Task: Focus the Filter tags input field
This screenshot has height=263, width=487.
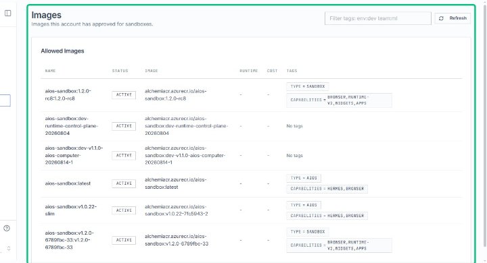Action: (377, 18)
